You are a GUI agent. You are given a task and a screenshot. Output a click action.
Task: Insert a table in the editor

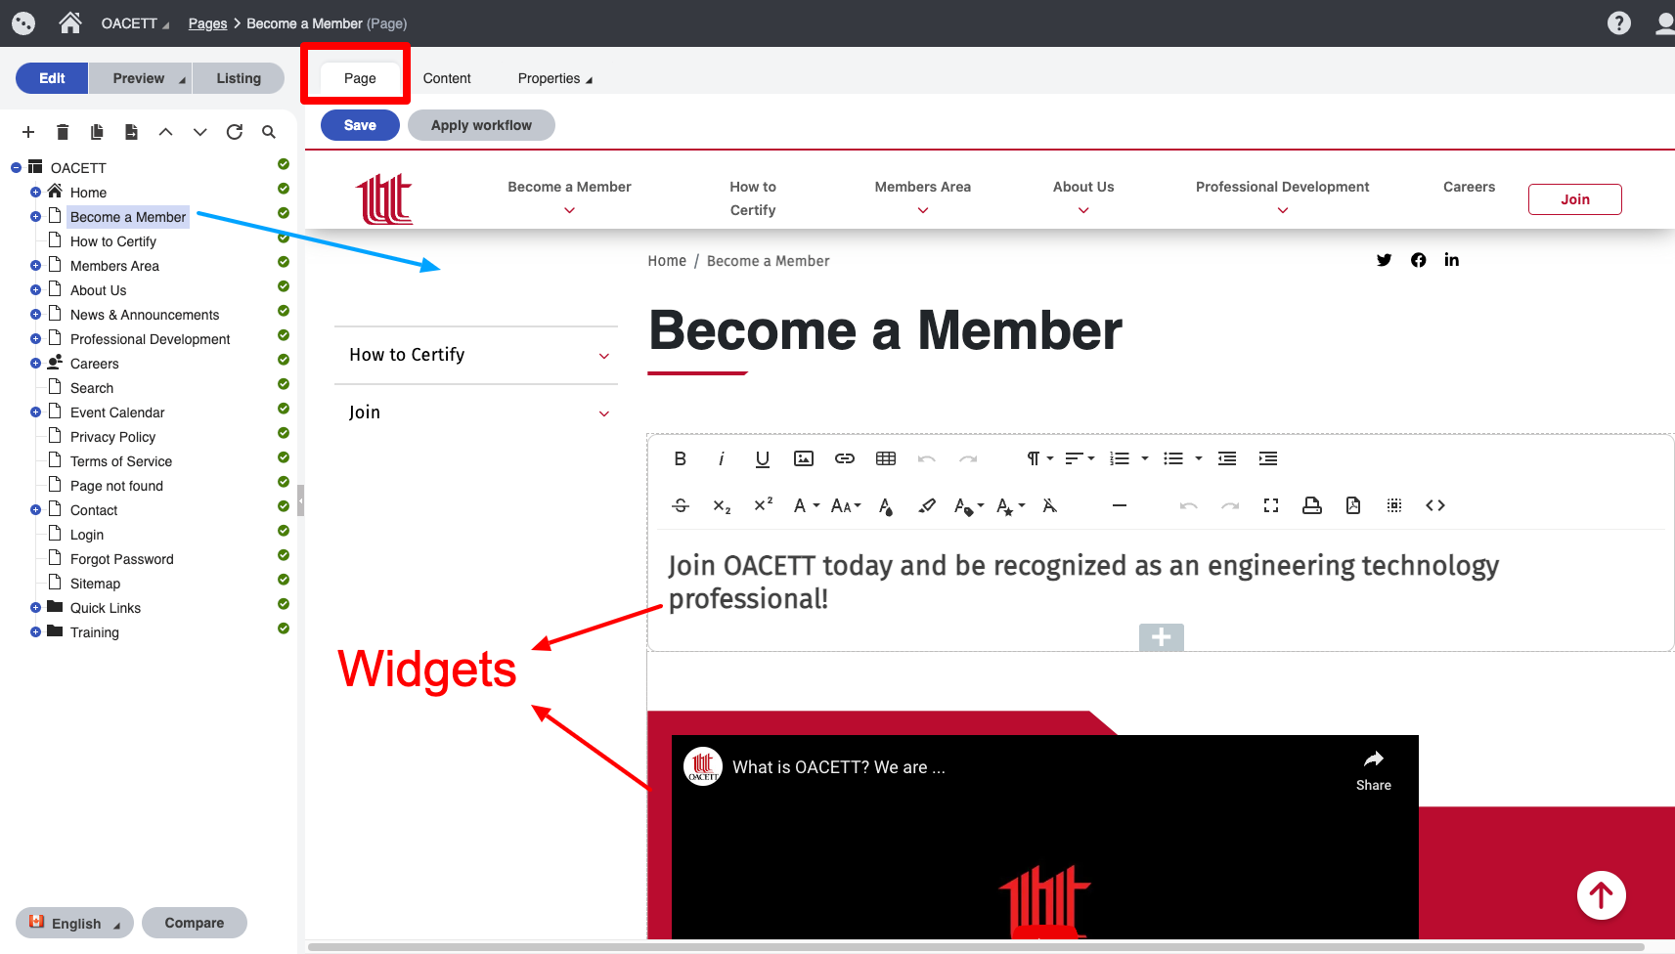click(886, 458)
